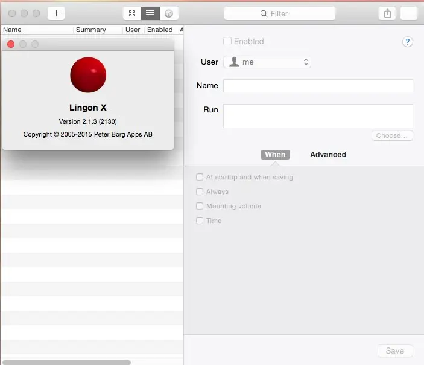Click into the Run text area

pos(318,116)
